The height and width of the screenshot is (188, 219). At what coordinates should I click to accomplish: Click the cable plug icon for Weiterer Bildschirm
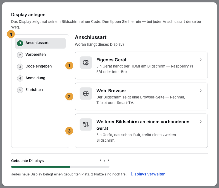coord(85,124)
